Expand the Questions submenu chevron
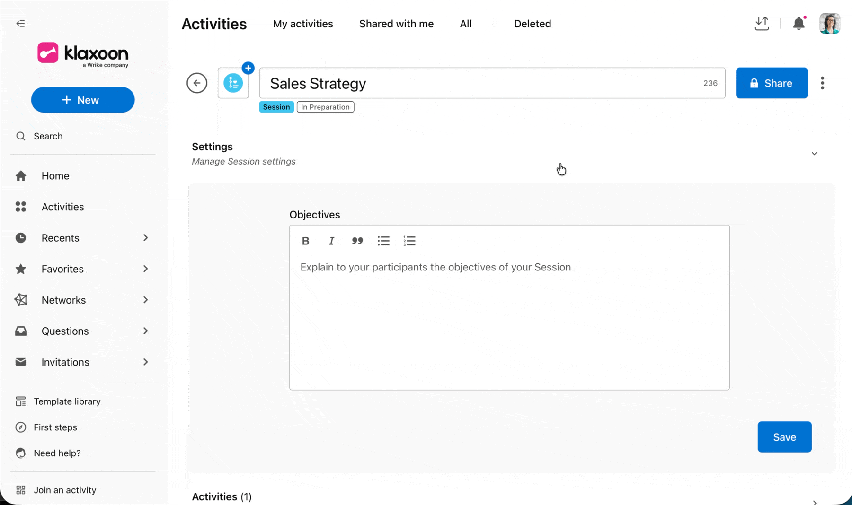The width and height of the screenshot is (852, 505). [x=146, y=331]
